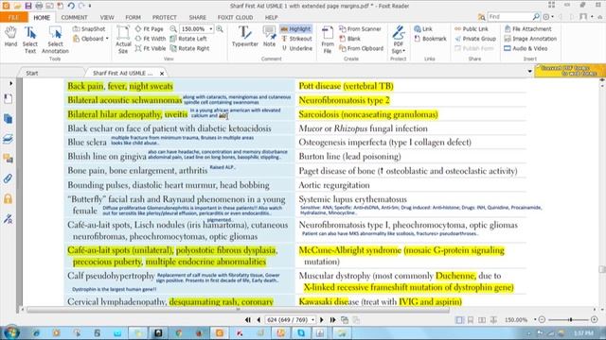
Task: Open the PROTECT ribbon tab
Action: pos(164,17)
